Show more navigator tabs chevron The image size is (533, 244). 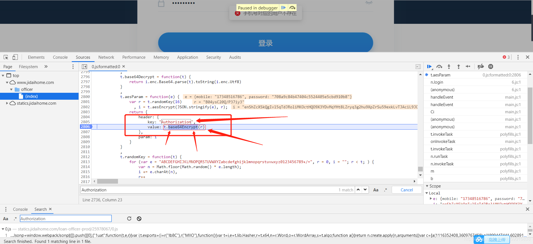pyautogui.click(x=46, y=66)
